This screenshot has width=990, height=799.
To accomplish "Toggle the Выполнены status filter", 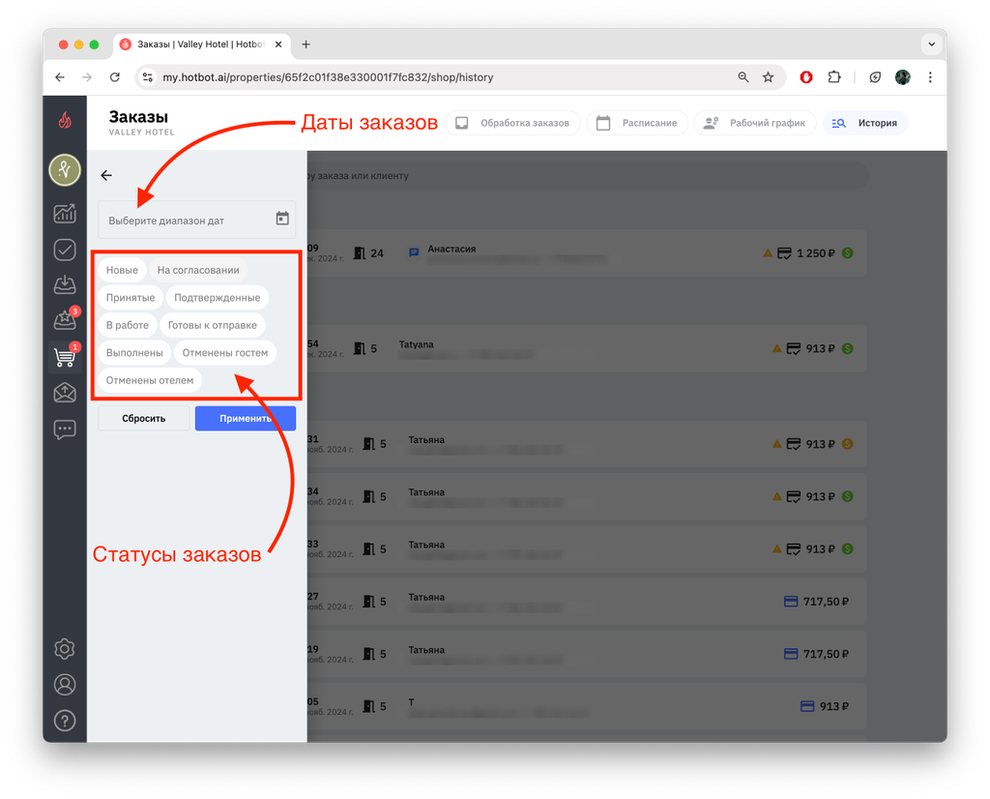I will (x=134, y=352).
